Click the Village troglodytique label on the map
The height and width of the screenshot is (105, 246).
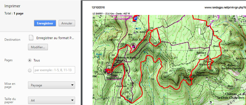(x=114, y=76)
